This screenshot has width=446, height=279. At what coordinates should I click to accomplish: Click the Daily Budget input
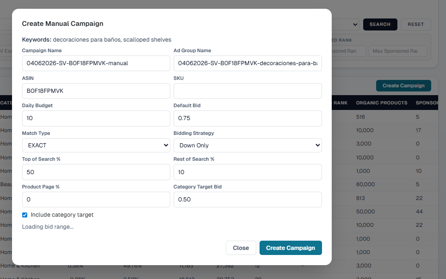coord(96,118)
